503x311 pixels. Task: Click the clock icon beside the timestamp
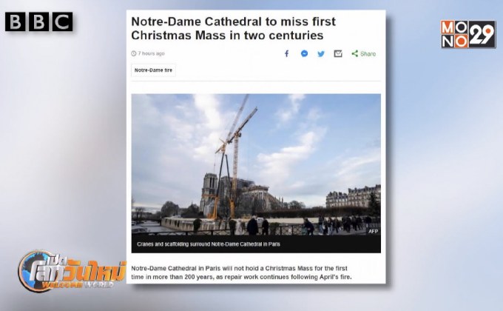(x=134, y=53)
